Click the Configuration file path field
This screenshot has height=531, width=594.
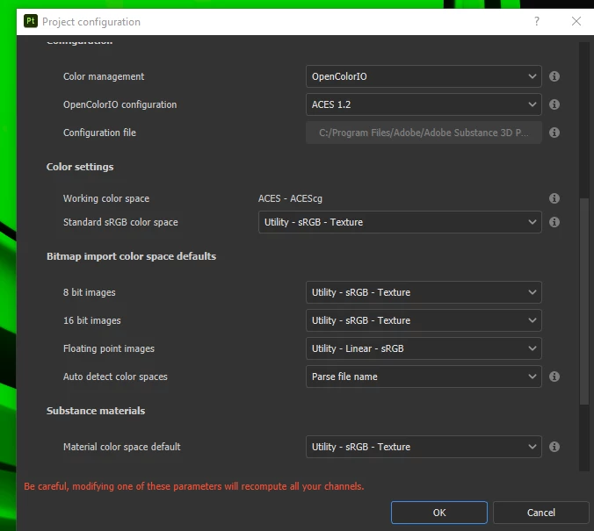tap(424, 133)
